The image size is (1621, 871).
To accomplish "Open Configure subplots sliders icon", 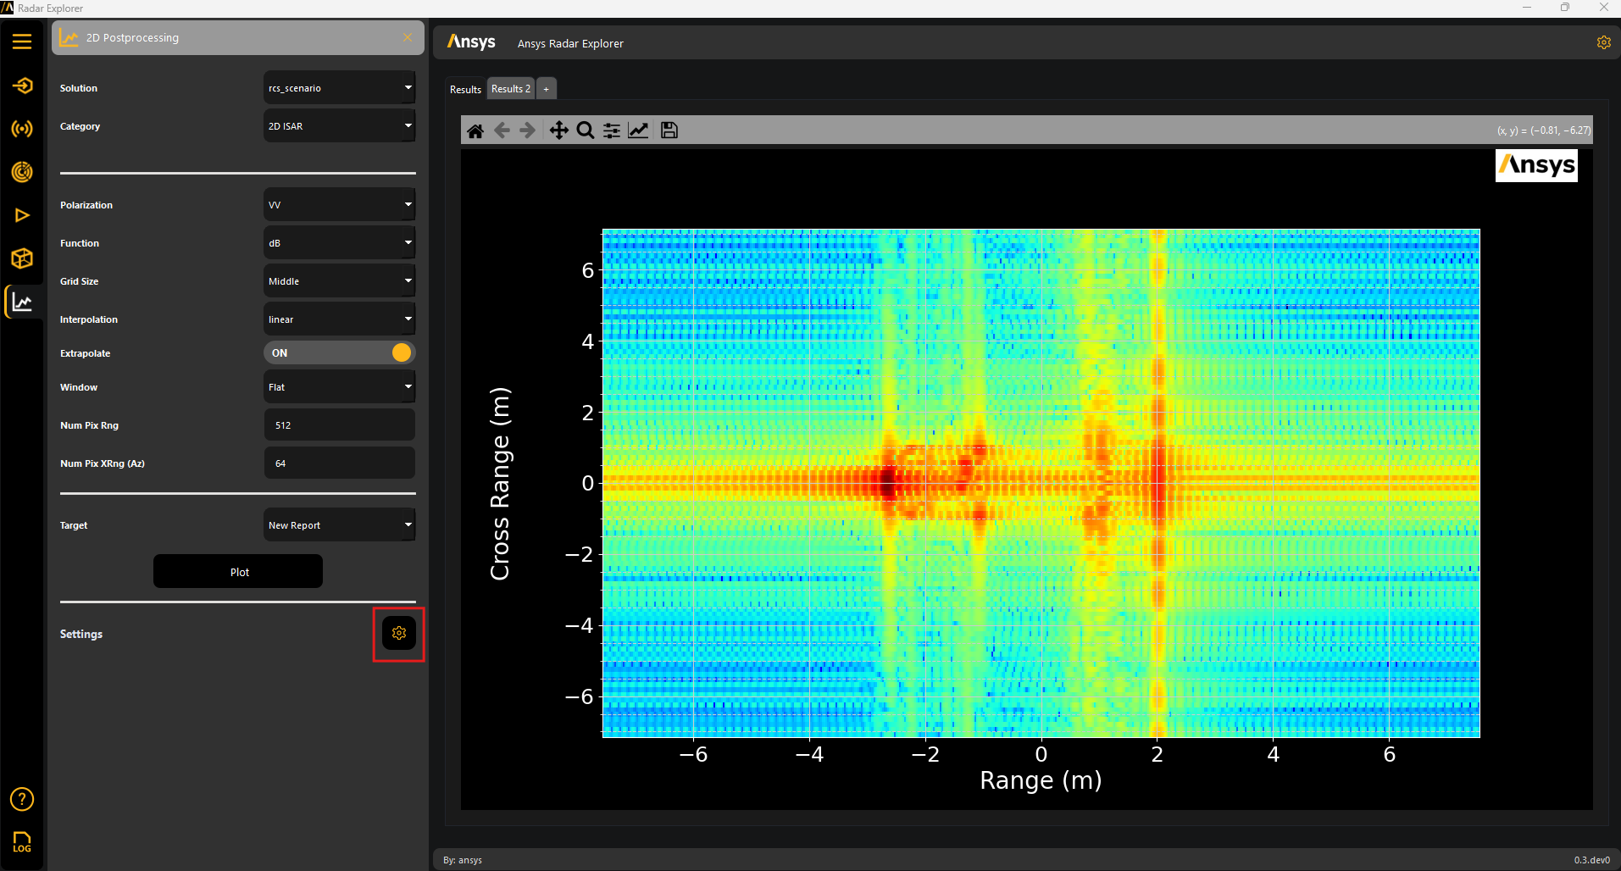I will click(611, 130).
